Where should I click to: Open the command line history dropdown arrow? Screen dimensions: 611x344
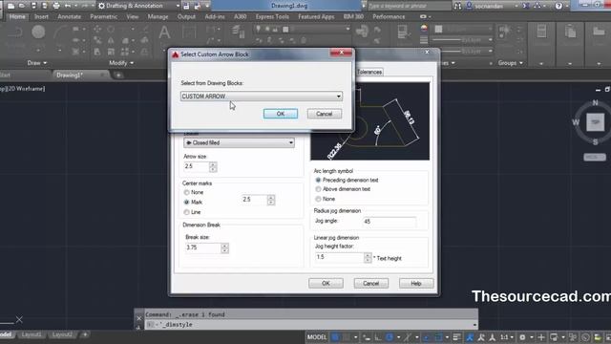[474, 325]
